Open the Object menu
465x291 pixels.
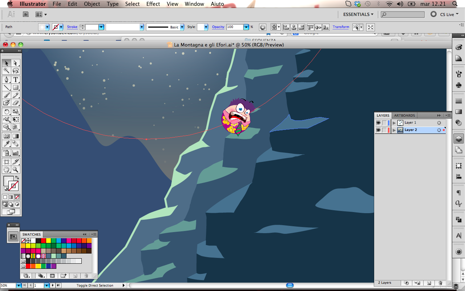(92, 4)
